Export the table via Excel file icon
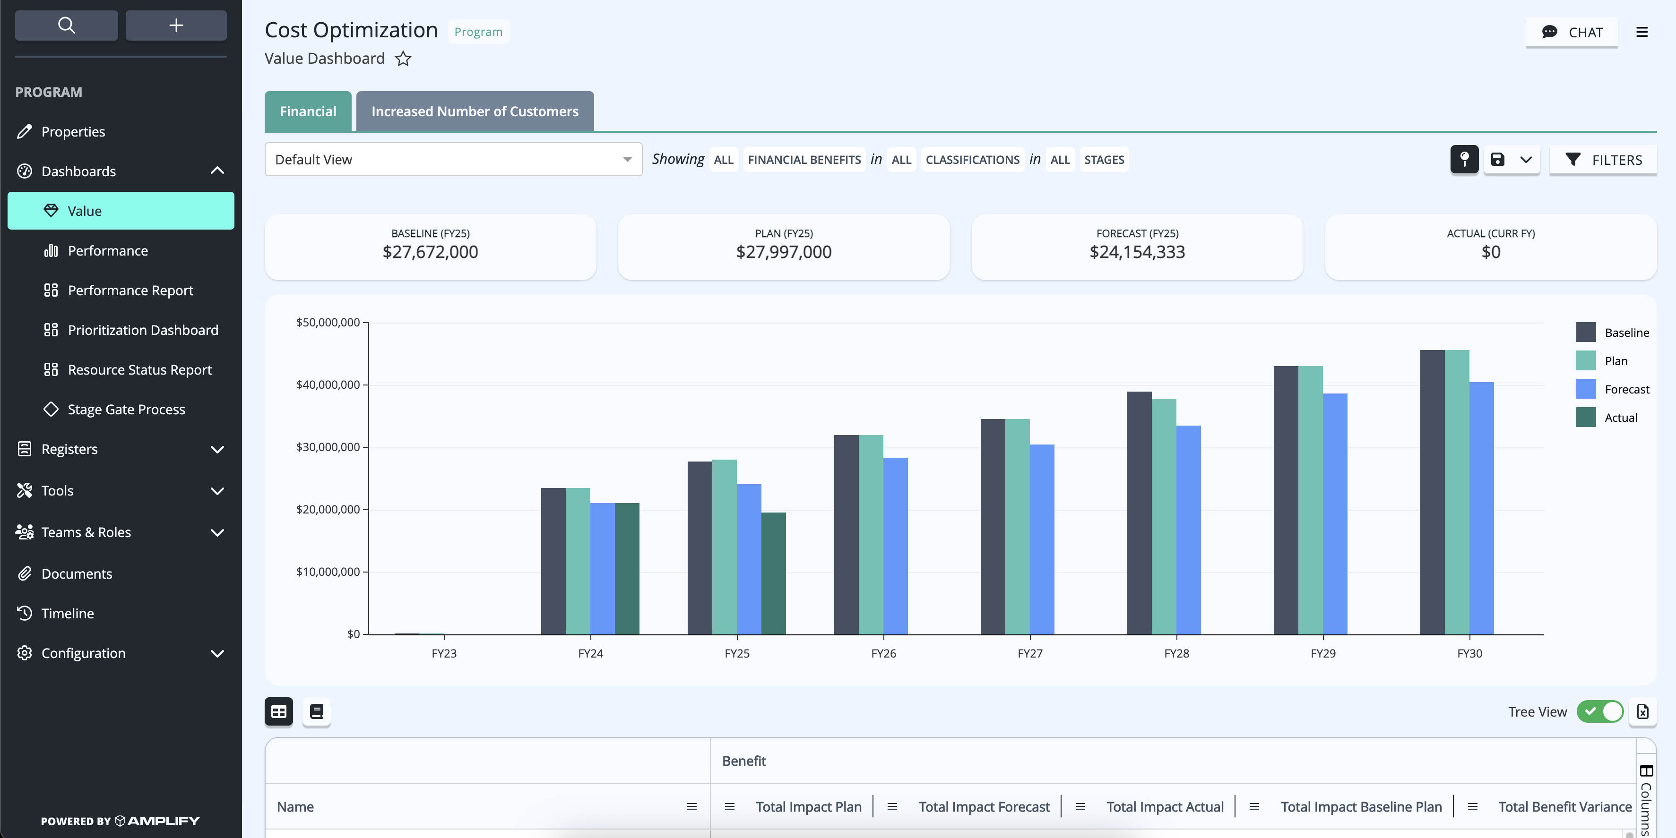The image size is (1676, 838). pyautogui.click(x=1643, y=711)
